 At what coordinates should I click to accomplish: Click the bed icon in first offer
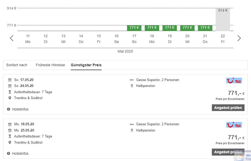pos(132,80)
